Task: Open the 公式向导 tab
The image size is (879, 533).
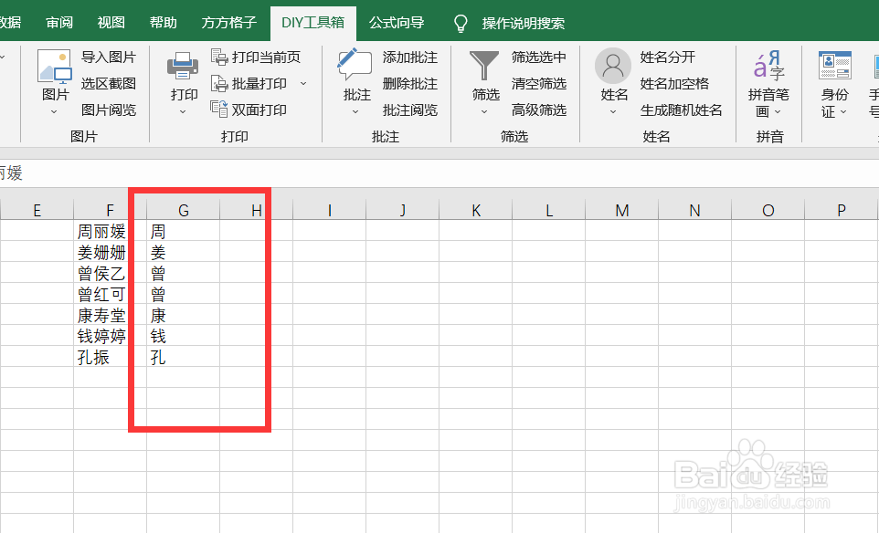Action: click(397, 23)
